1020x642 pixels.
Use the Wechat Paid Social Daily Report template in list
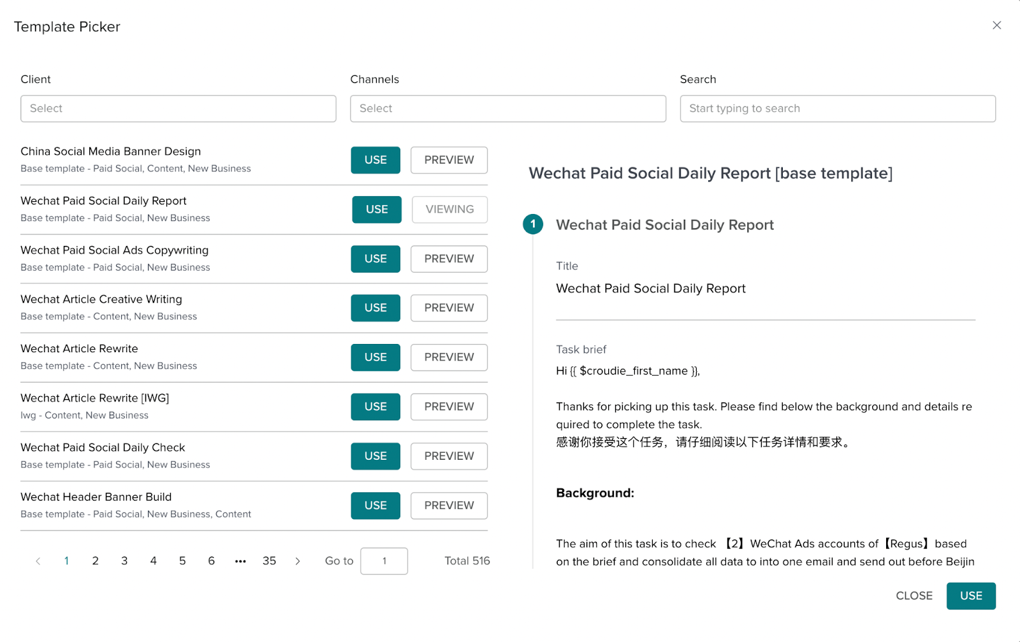coord(377,210)
